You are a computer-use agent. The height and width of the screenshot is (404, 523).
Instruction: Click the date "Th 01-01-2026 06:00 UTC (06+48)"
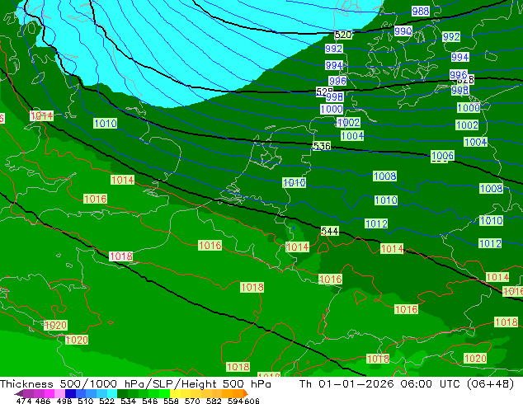click(x=407, y=384)
